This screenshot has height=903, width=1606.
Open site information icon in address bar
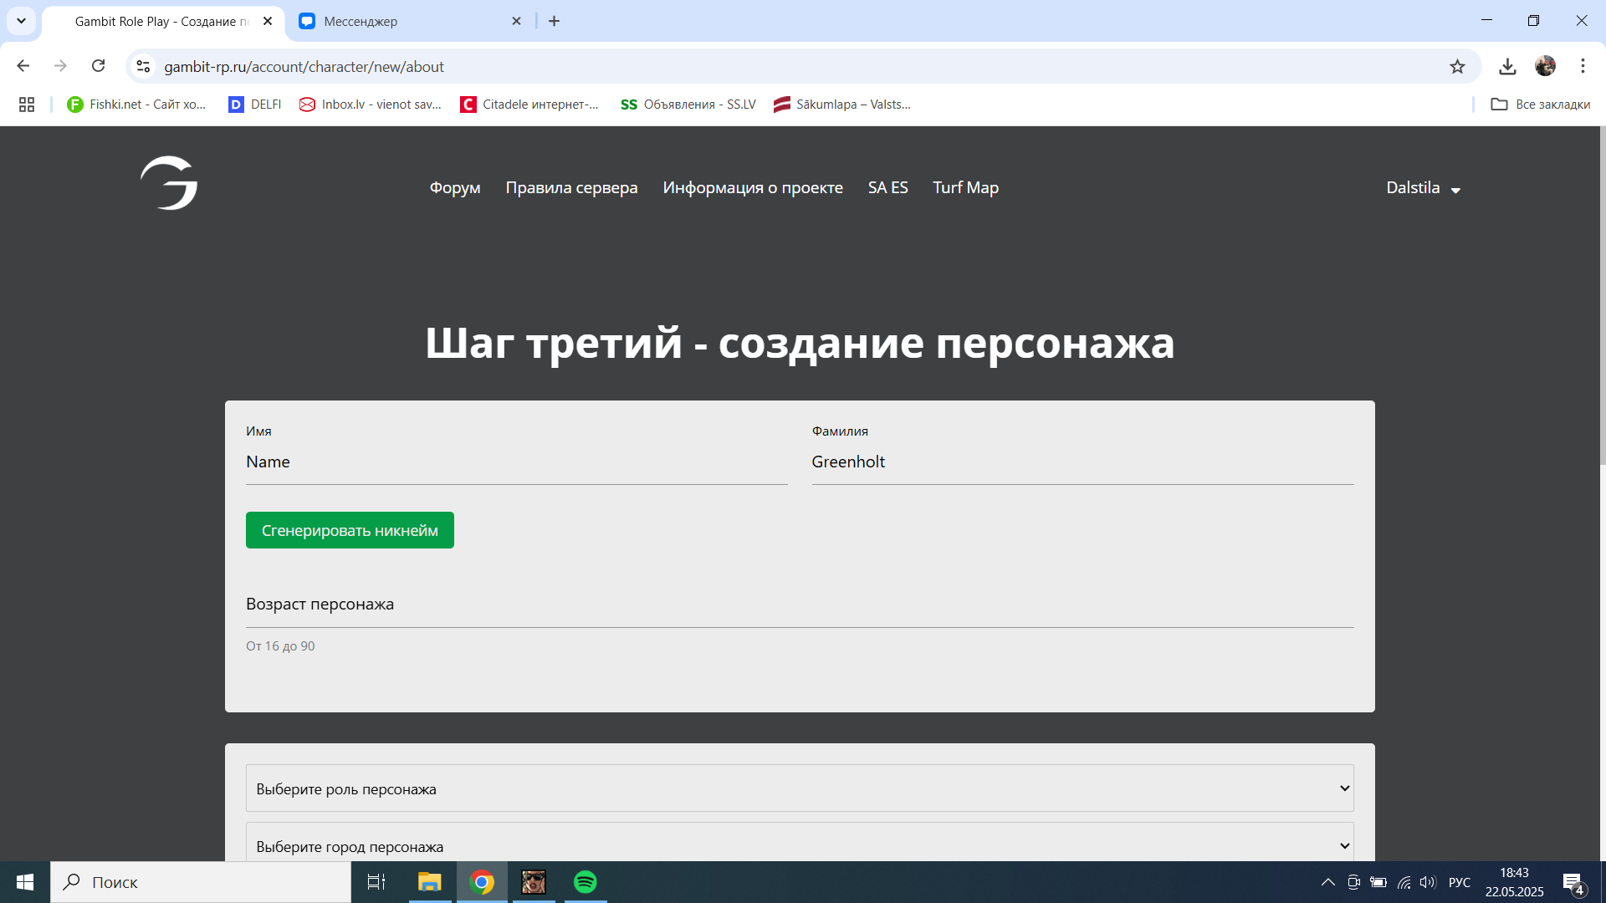tap(144, 67)
